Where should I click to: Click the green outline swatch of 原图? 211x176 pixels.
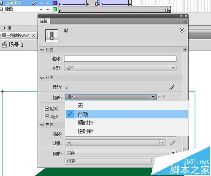coord(54,9)
